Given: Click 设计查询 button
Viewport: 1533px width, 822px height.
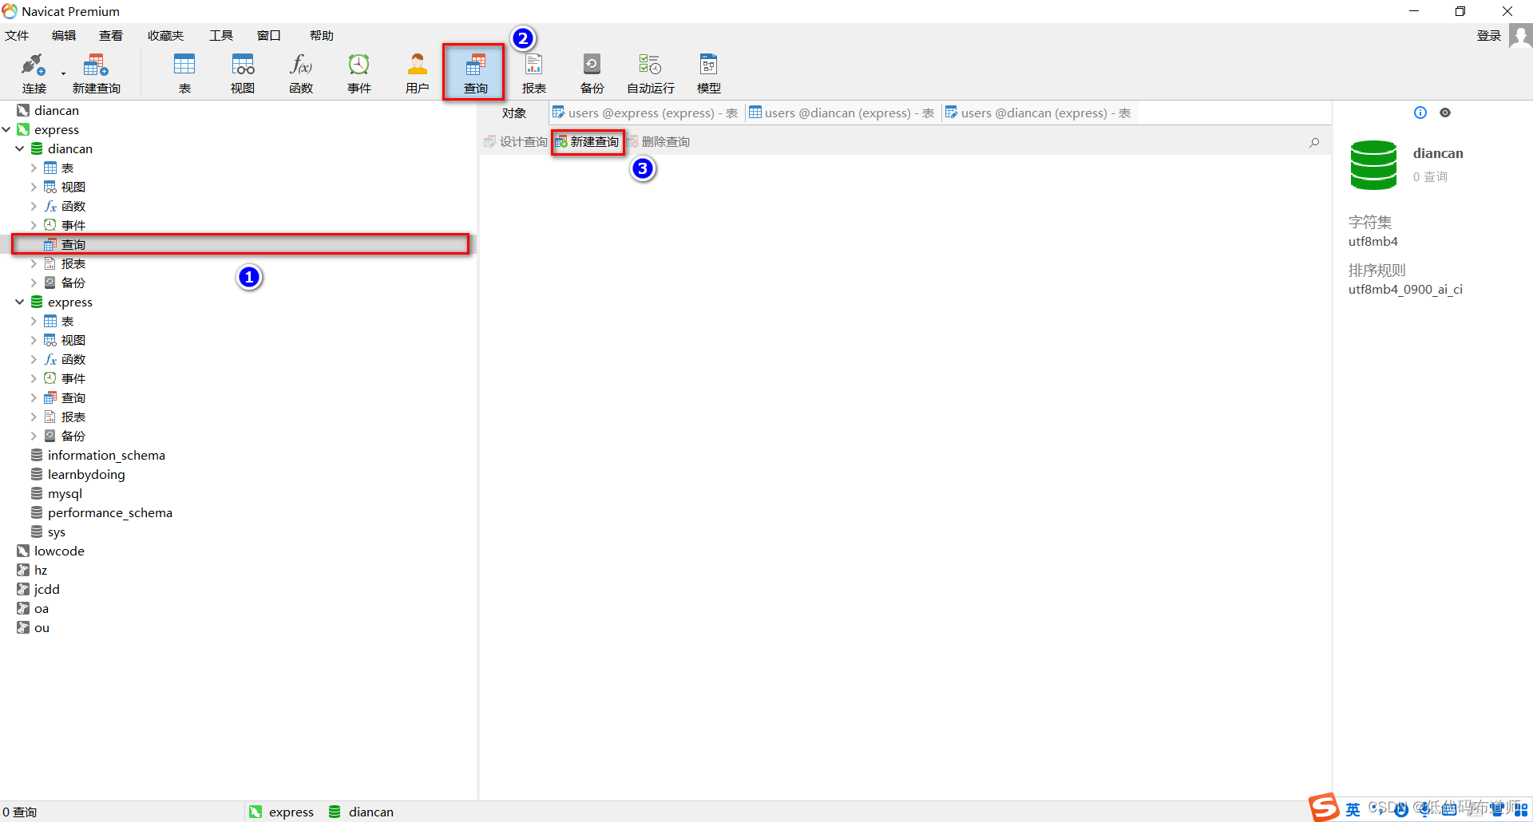Looking at the screenshot, I should pos(516,142).
